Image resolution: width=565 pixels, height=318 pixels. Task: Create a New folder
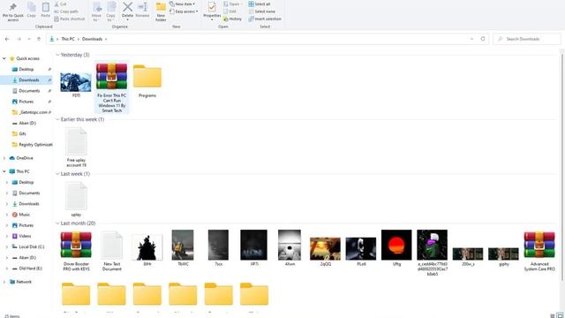(161, 11)
